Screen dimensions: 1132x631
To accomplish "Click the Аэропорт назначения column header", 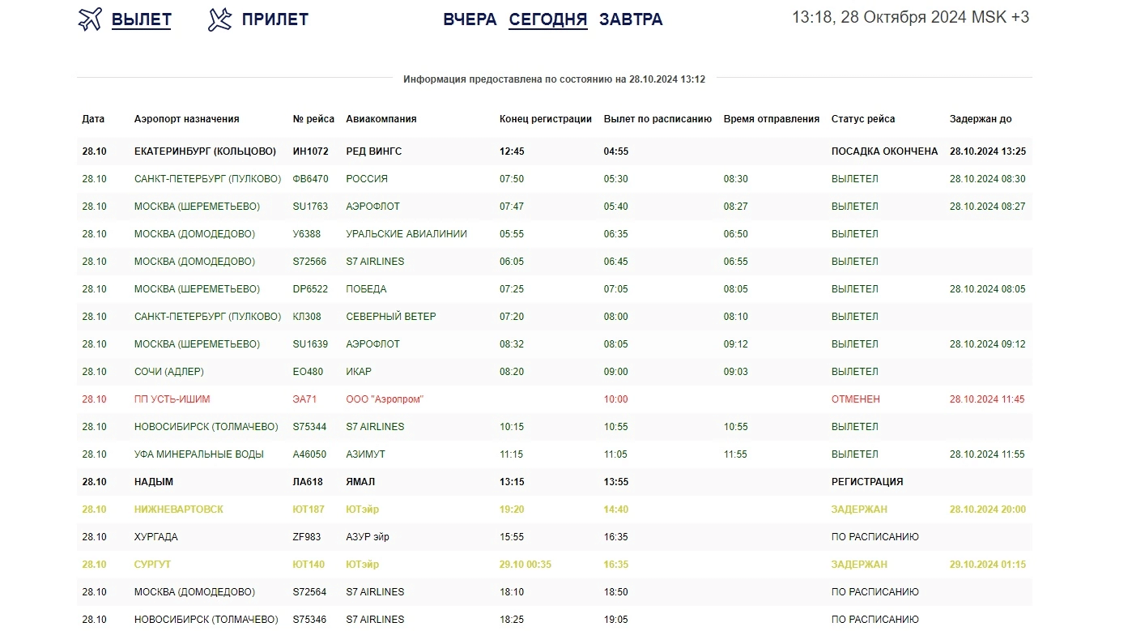I will (x=187, y=119).
